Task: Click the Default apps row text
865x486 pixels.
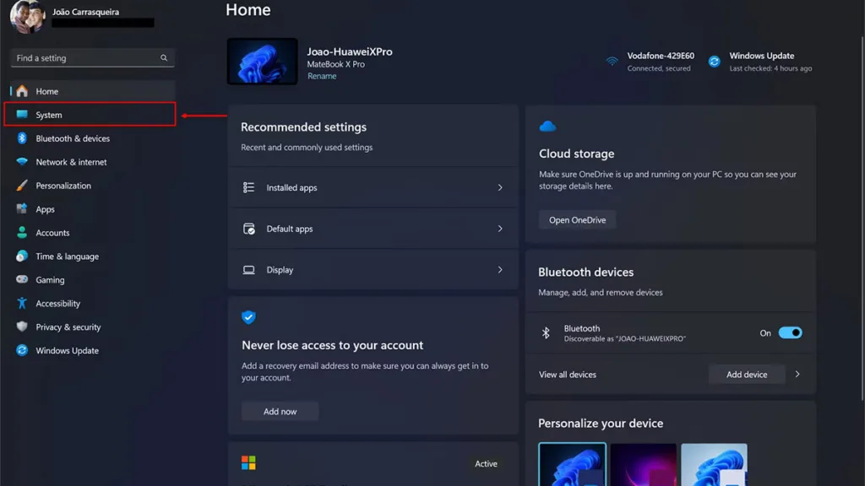Action: point(290,229)
